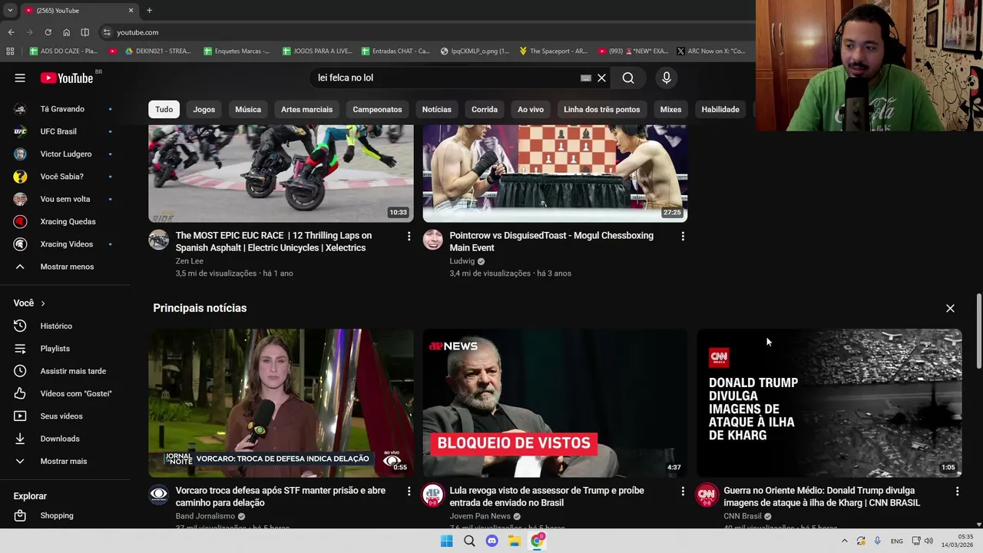Show hidden system tray icons
983x553 pixels.
pyautogui.click(x=844, y=541)
